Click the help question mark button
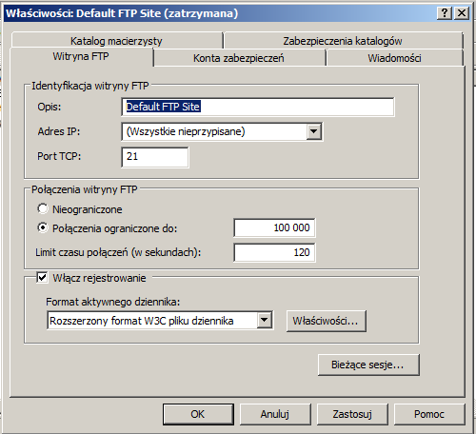Screen dimensions: 476x434 pyautogui.click(x=445, y=13)
